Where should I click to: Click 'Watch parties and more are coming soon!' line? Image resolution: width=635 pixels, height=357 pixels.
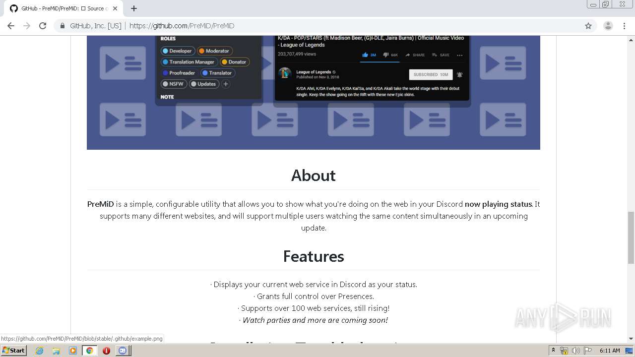tap(314, 320)
